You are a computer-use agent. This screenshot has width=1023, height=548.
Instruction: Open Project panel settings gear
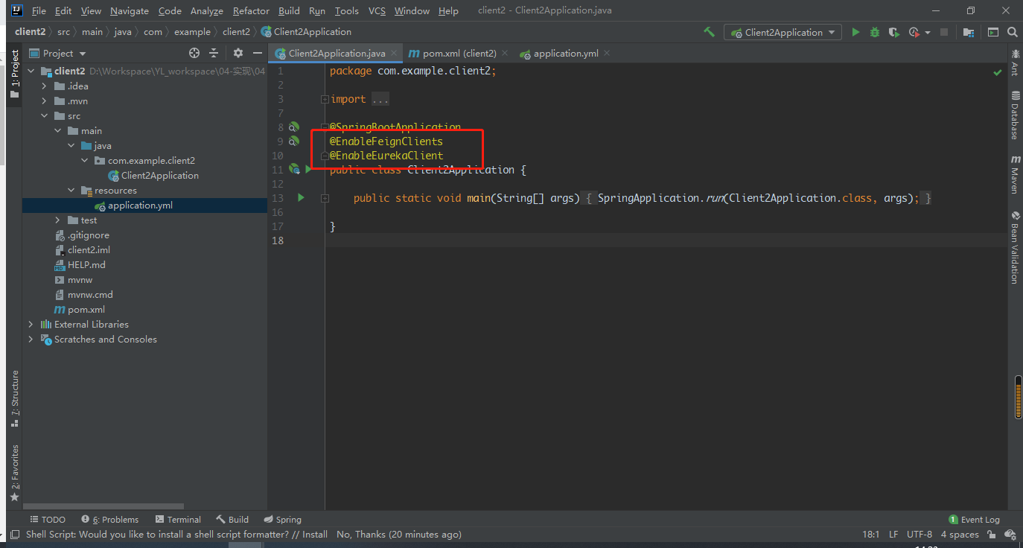point(238,53)
